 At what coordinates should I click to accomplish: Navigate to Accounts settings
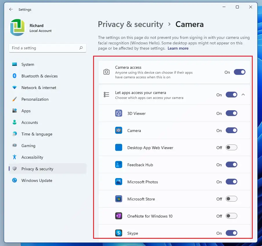click(48, 122)
